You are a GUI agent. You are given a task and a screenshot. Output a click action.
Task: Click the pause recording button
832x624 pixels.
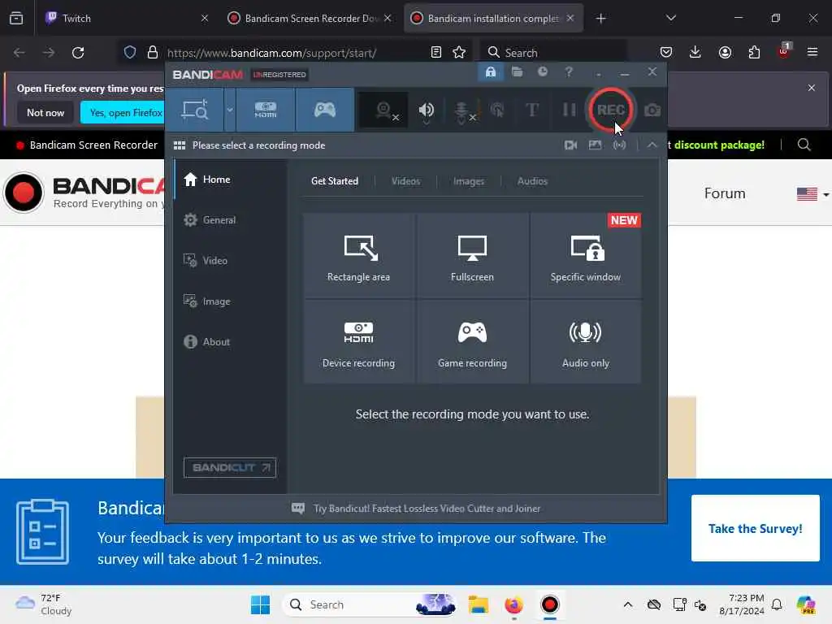pyautogui.click(x=569, y=110)
